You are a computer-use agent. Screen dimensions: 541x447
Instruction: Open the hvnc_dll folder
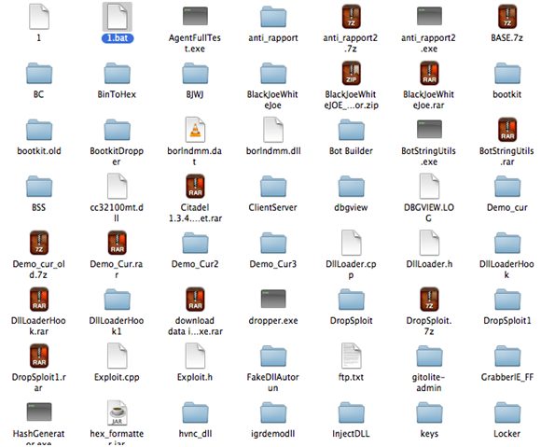point(195,412)
